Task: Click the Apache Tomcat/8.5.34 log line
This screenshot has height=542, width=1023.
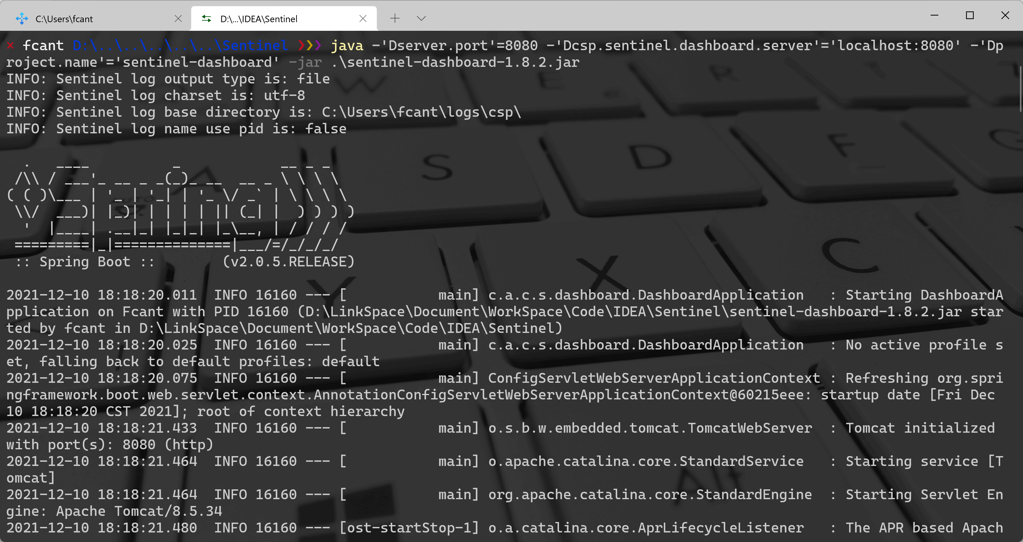Action: 139,511
